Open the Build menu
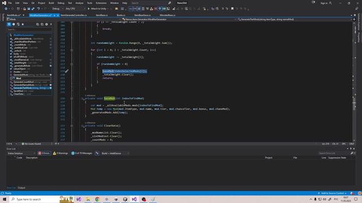 pyautogui.click(x=51, y=3)
